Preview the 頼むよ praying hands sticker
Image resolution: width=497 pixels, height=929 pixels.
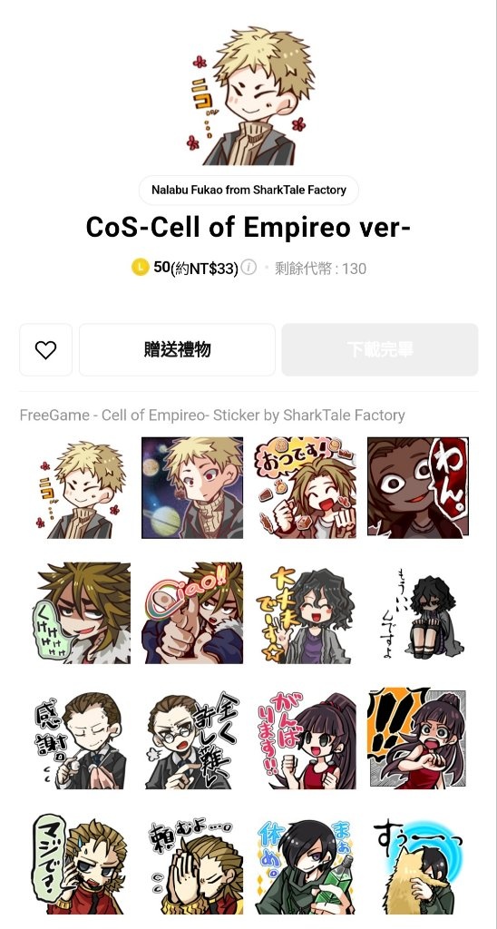click(192, 864)
